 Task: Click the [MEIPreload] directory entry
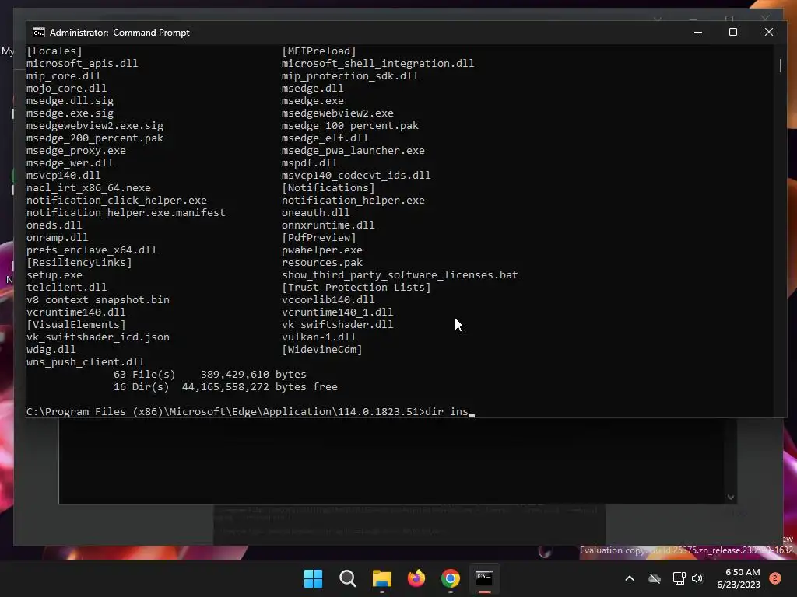[319, 51]
